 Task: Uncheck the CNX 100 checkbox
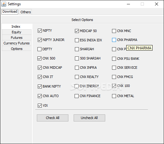click(114, 86)
